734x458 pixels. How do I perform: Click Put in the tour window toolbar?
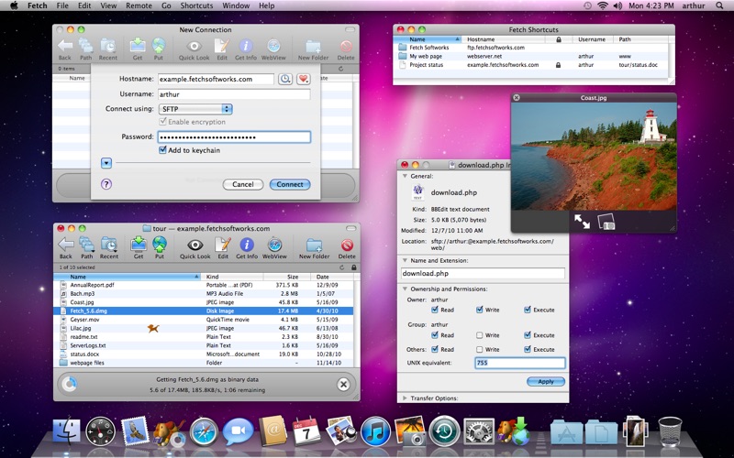click(159, 247)
